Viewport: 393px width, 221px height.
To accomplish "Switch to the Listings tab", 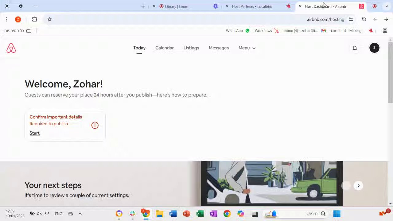I will 191,48.
